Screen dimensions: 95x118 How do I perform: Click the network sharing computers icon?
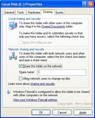click(13, 56)
